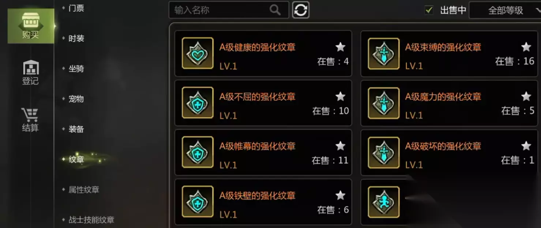Select the A级健康的强化纹章 heart emblem icon
Image resolution: width=541 pixels, height=228 pixels.
point(198,53)
